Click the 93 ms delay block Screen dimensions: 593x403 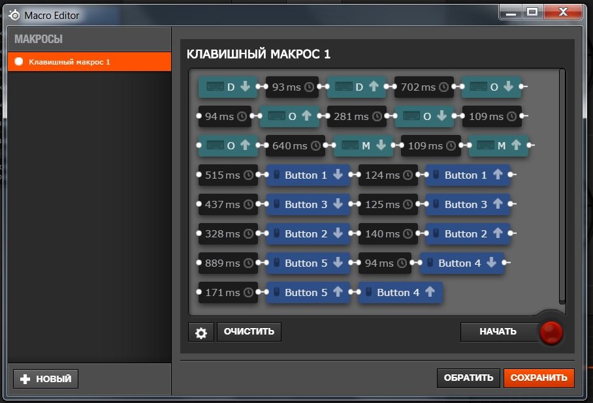click(292, 87)
